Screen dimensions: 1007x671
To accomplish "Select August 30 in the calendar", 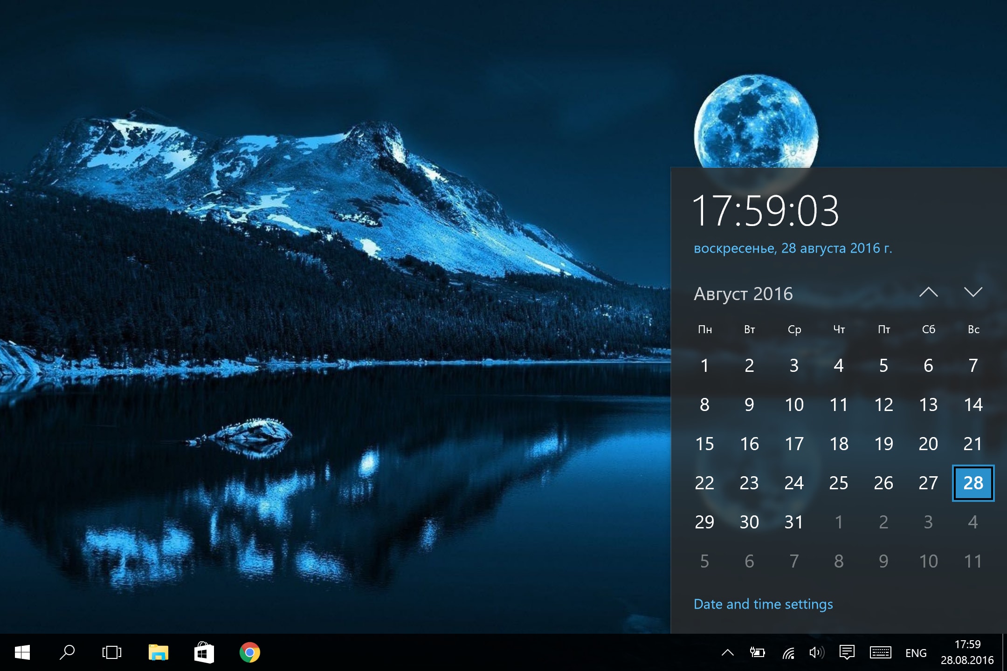I will (749, 522).
